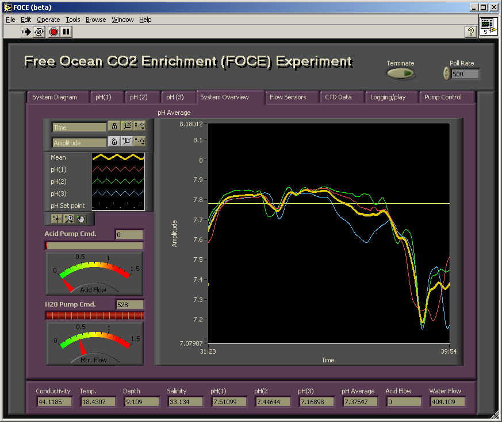Click the Mtr. Flow gauge
The height and width of the screenshot is (422, 502).
coord(95,344)
